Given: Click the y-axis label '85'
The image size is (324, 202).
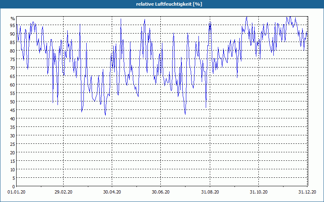Looking at the screenshot, I should click(x=13, y=42).
